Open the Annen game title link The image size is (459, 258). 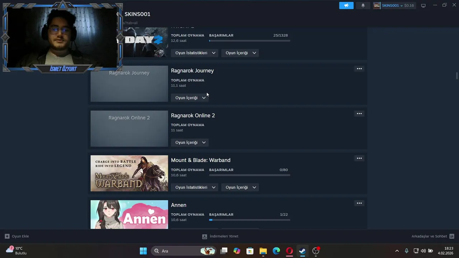coord(179,205)
